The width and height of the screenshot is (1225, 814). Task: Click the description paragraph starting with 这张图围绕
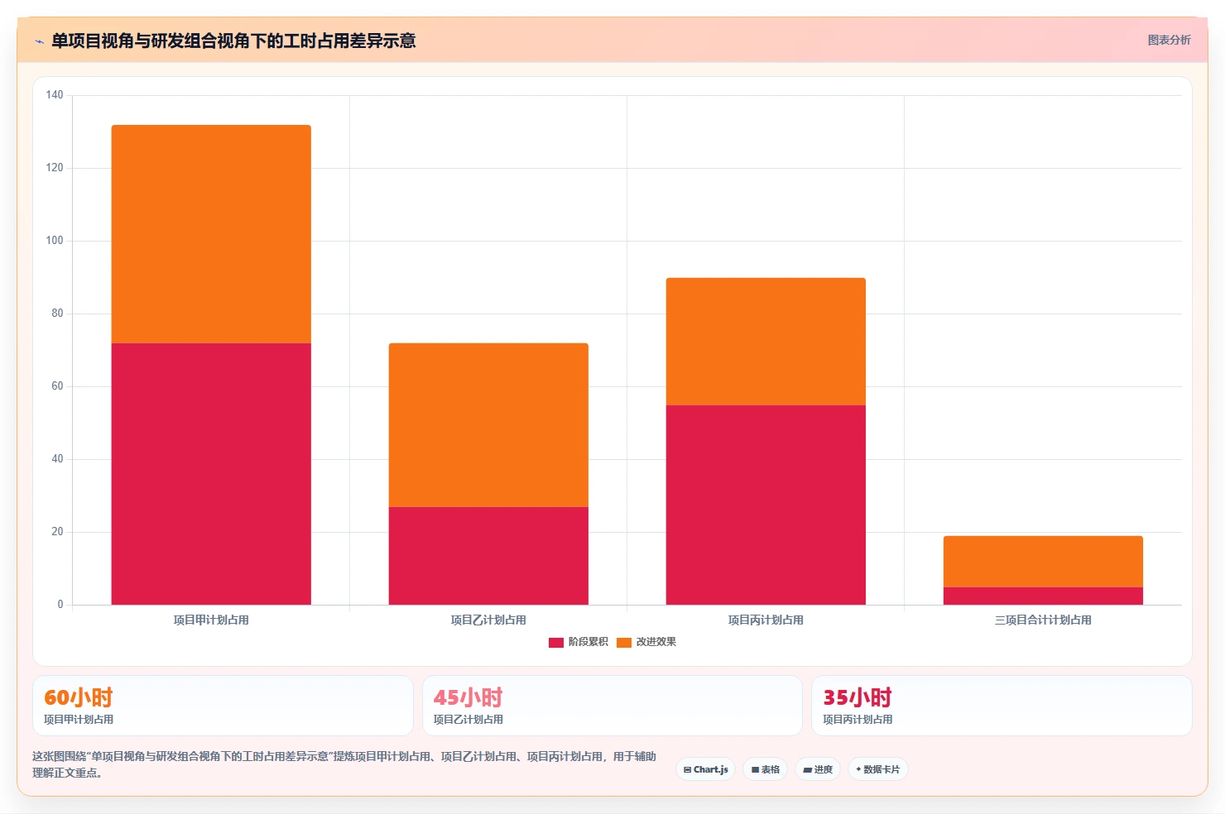click(x=344, y=764)
